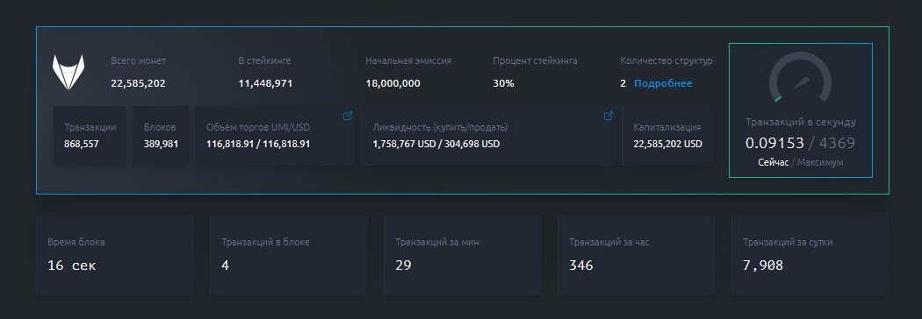Click the Транзакций за сутки tile
The width and height of the screenshot is (922, 319).
coord(810,255)
